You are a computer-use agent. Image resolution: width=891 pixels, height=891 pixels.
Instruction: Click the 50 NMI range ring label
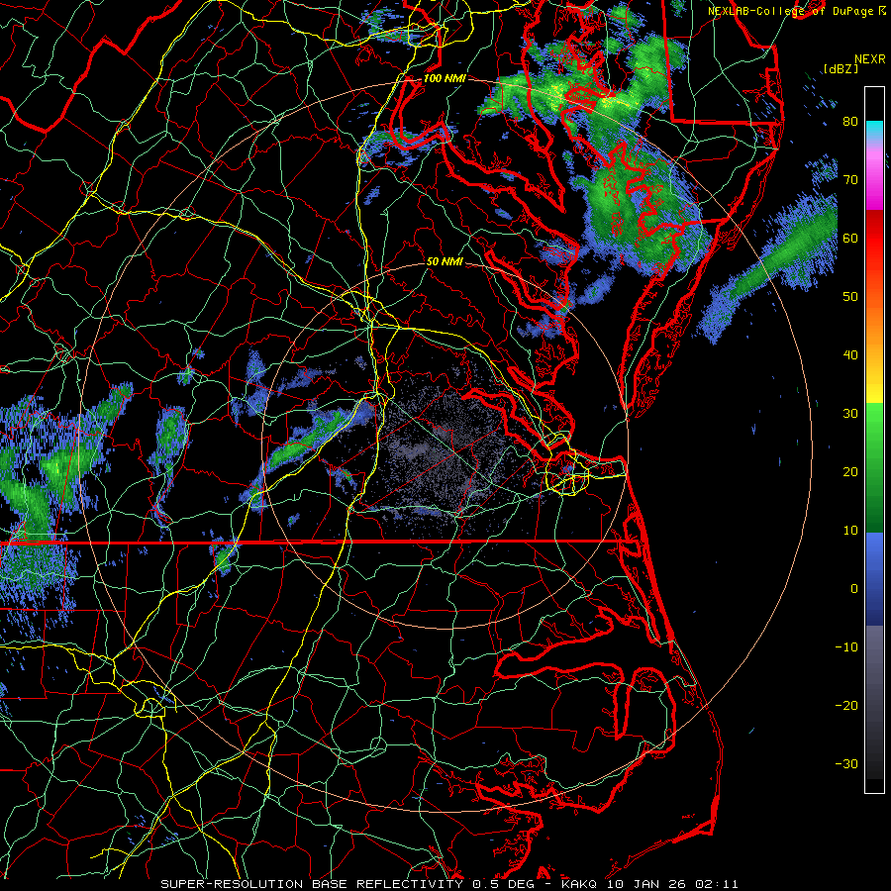(445, 262)
